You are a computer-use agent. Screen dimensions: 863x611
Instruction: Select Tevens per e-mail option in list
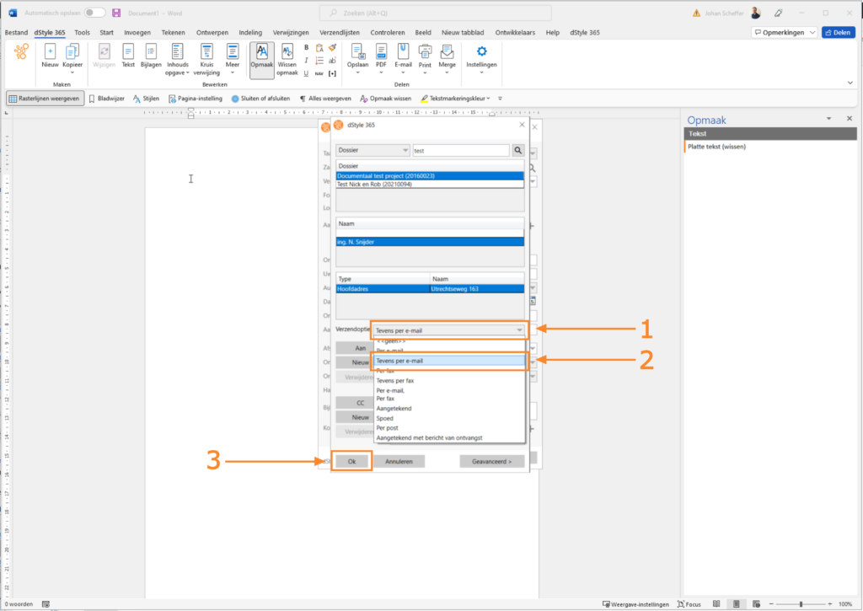pyautogui.click(x=449, y=361)
